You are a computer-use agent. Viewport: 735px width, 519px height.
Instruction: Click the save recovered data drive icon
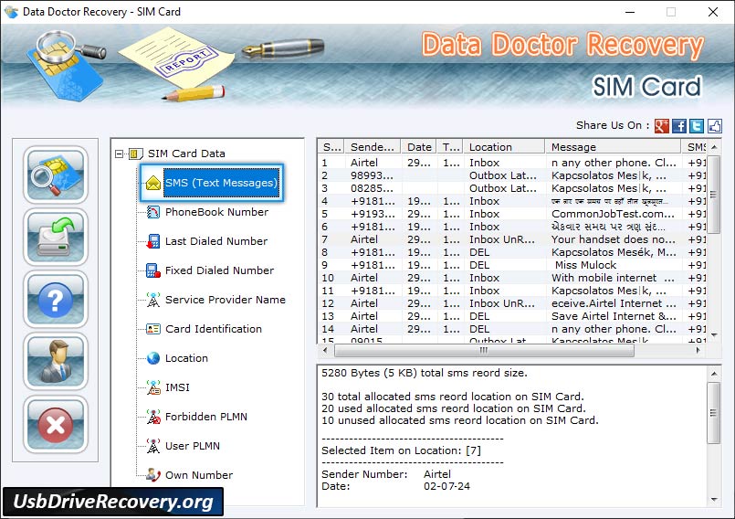tap(56, 237)
